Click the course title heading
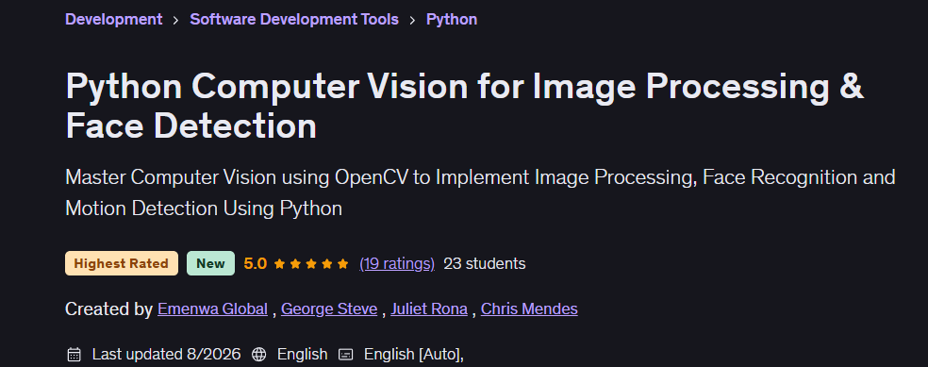This screenshot has width=928, height=367. click(x=465, y=106)
